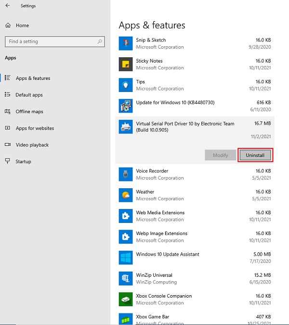Screen dimensions: 289x325
Task: Select the Weather entry name
Action: (145, 192)
